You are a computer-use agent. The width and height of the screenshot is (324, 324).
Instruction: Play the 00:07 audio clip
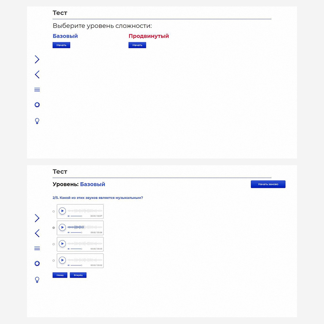tap(62, 211)
